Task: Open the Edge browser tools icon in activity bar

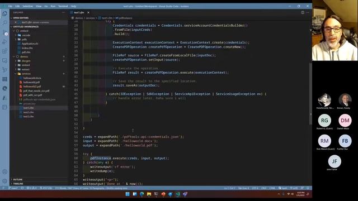Action: [x=4, y=88]
